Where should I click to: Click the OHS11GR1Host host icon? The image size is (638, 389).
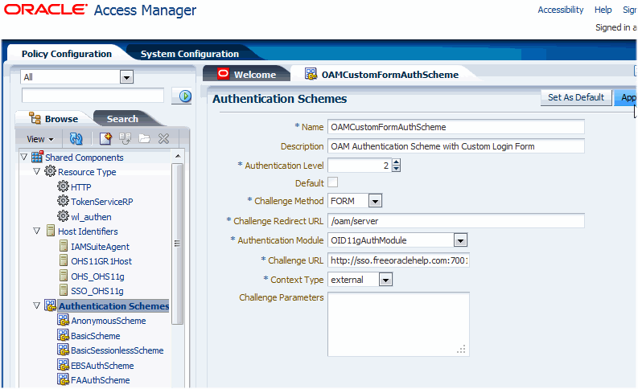(x=64, y=260)
